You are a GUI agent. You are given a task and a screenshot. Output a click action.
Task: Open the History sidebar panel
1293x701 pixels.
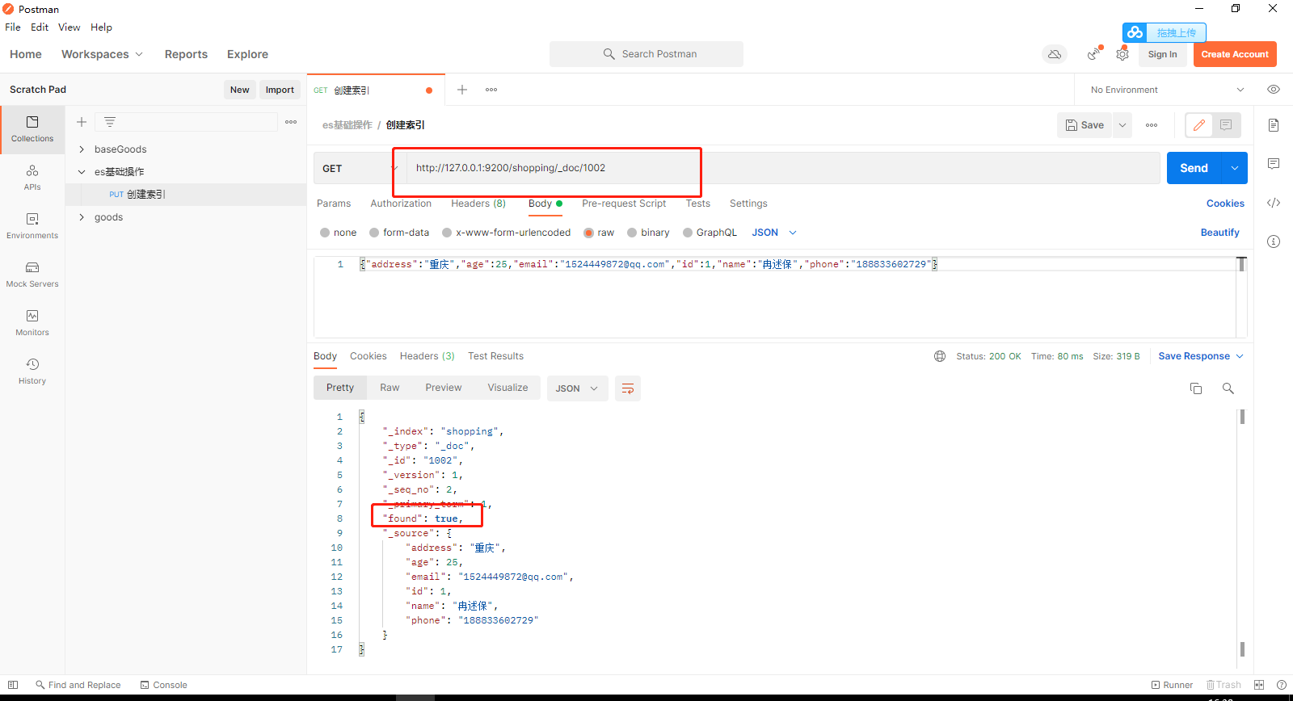point(32,371)
